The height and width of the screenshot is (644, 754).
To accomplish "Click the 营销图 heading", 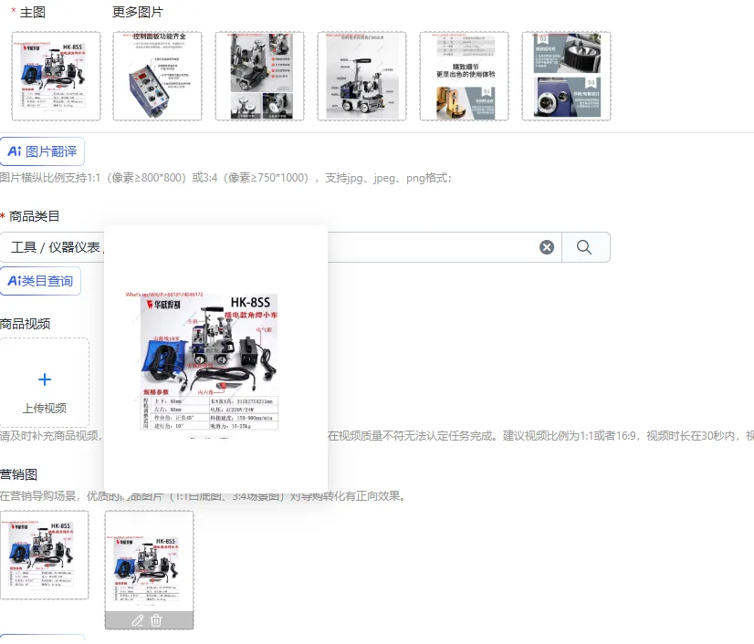I will [19, 475].
